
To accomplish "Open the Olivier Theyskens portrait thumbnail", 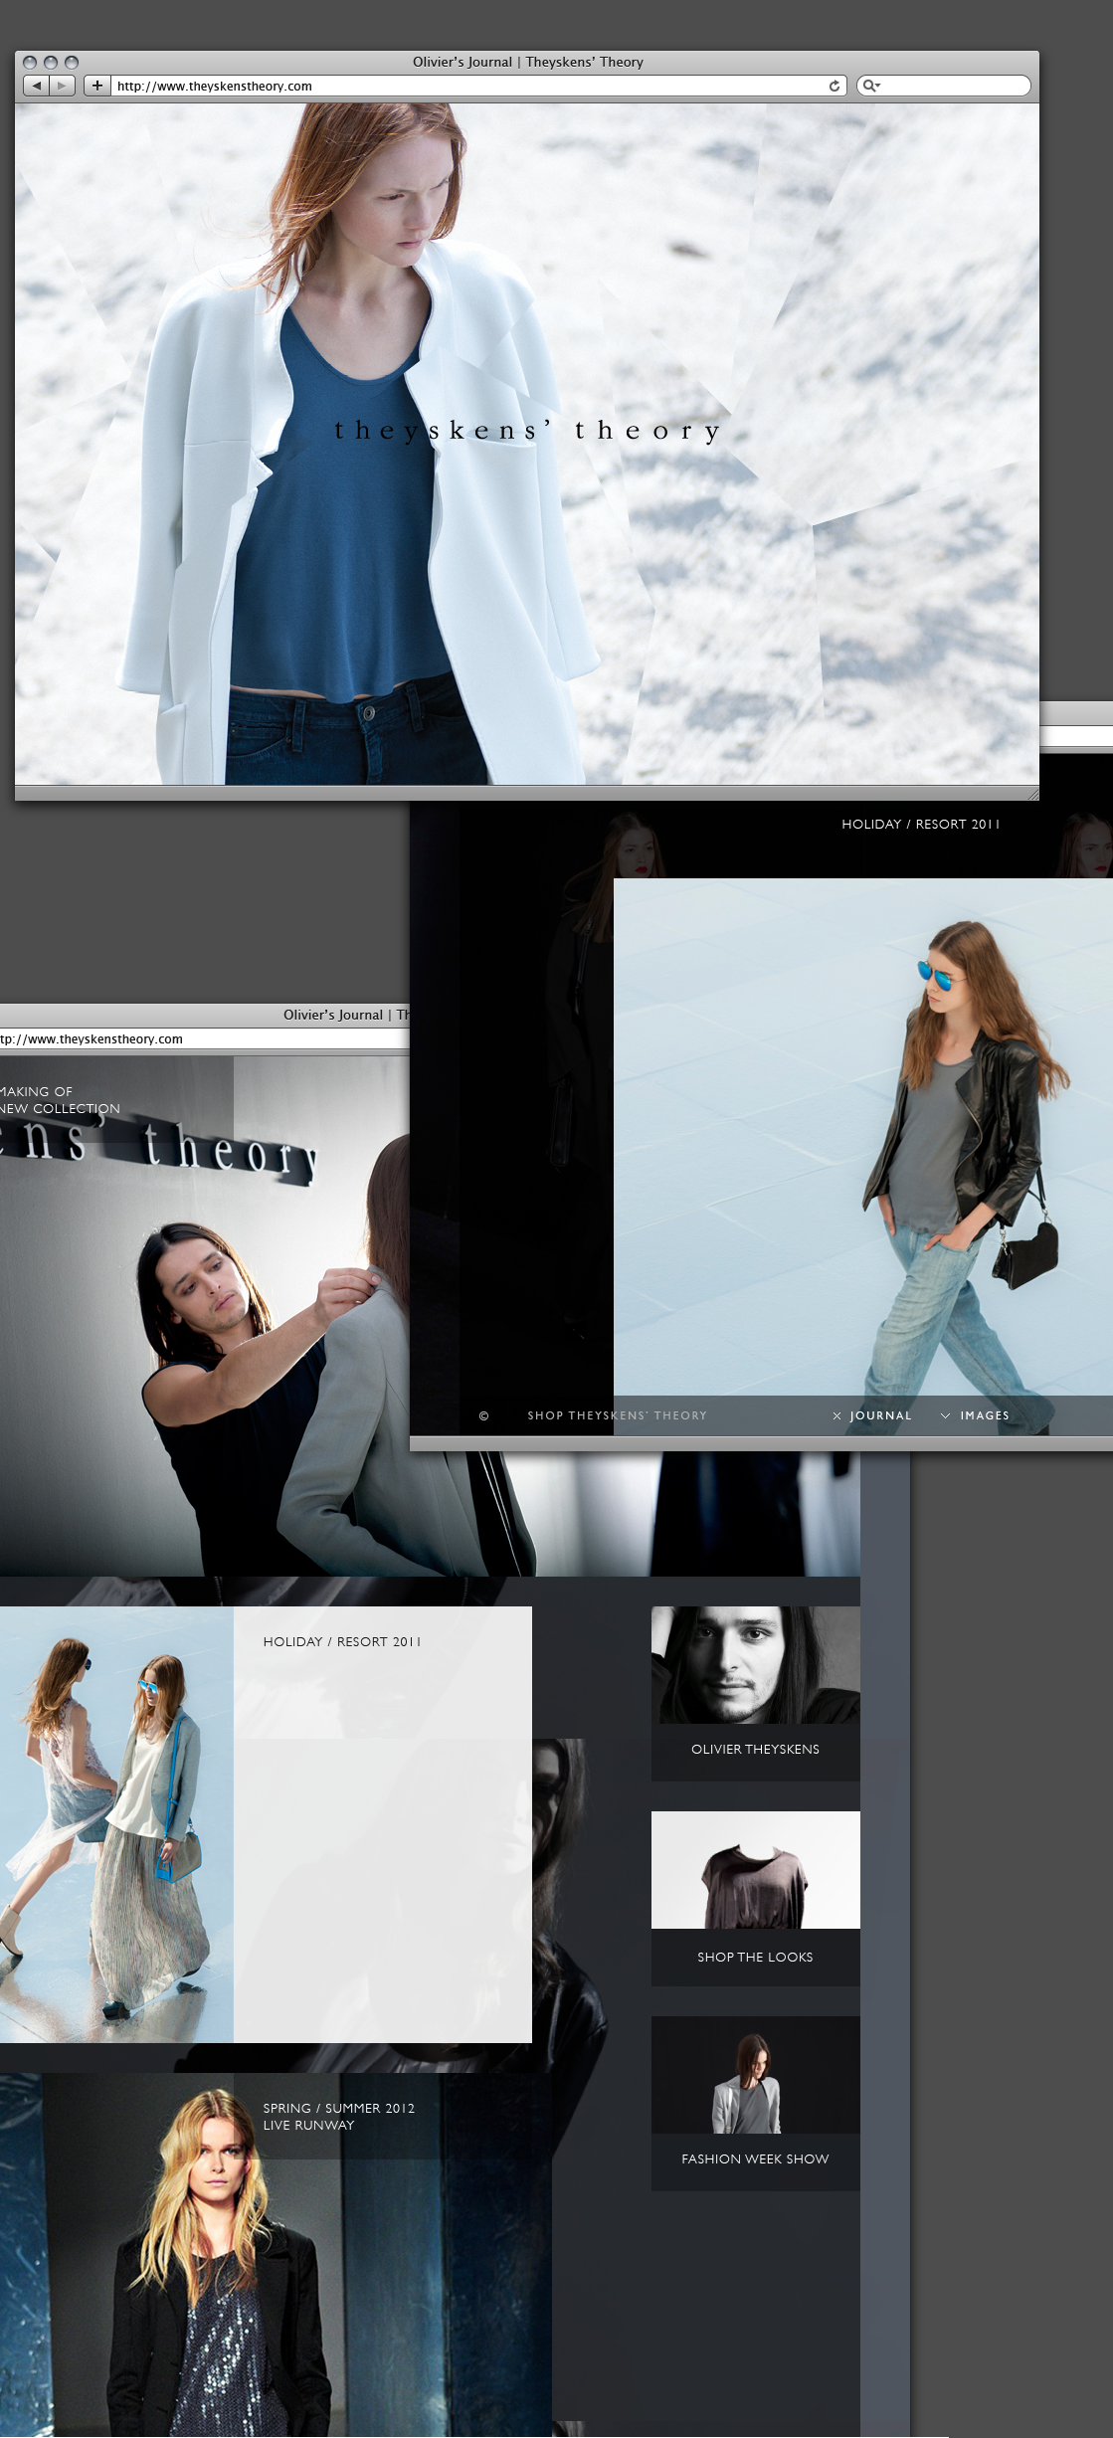I will coord(755,1665).
